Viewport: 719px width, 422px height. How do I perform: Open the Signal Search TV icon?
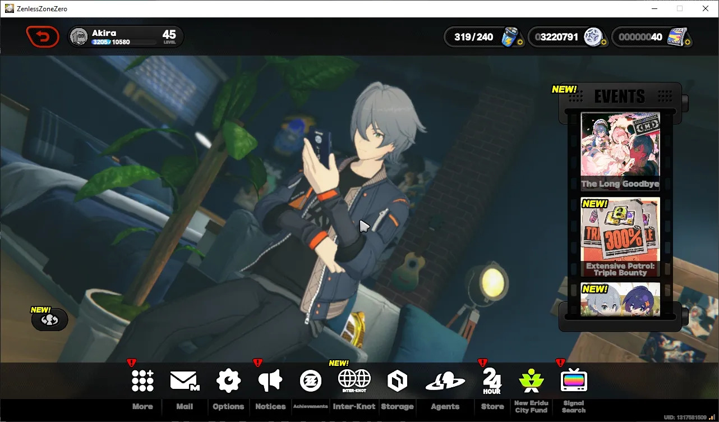[574, 381]
